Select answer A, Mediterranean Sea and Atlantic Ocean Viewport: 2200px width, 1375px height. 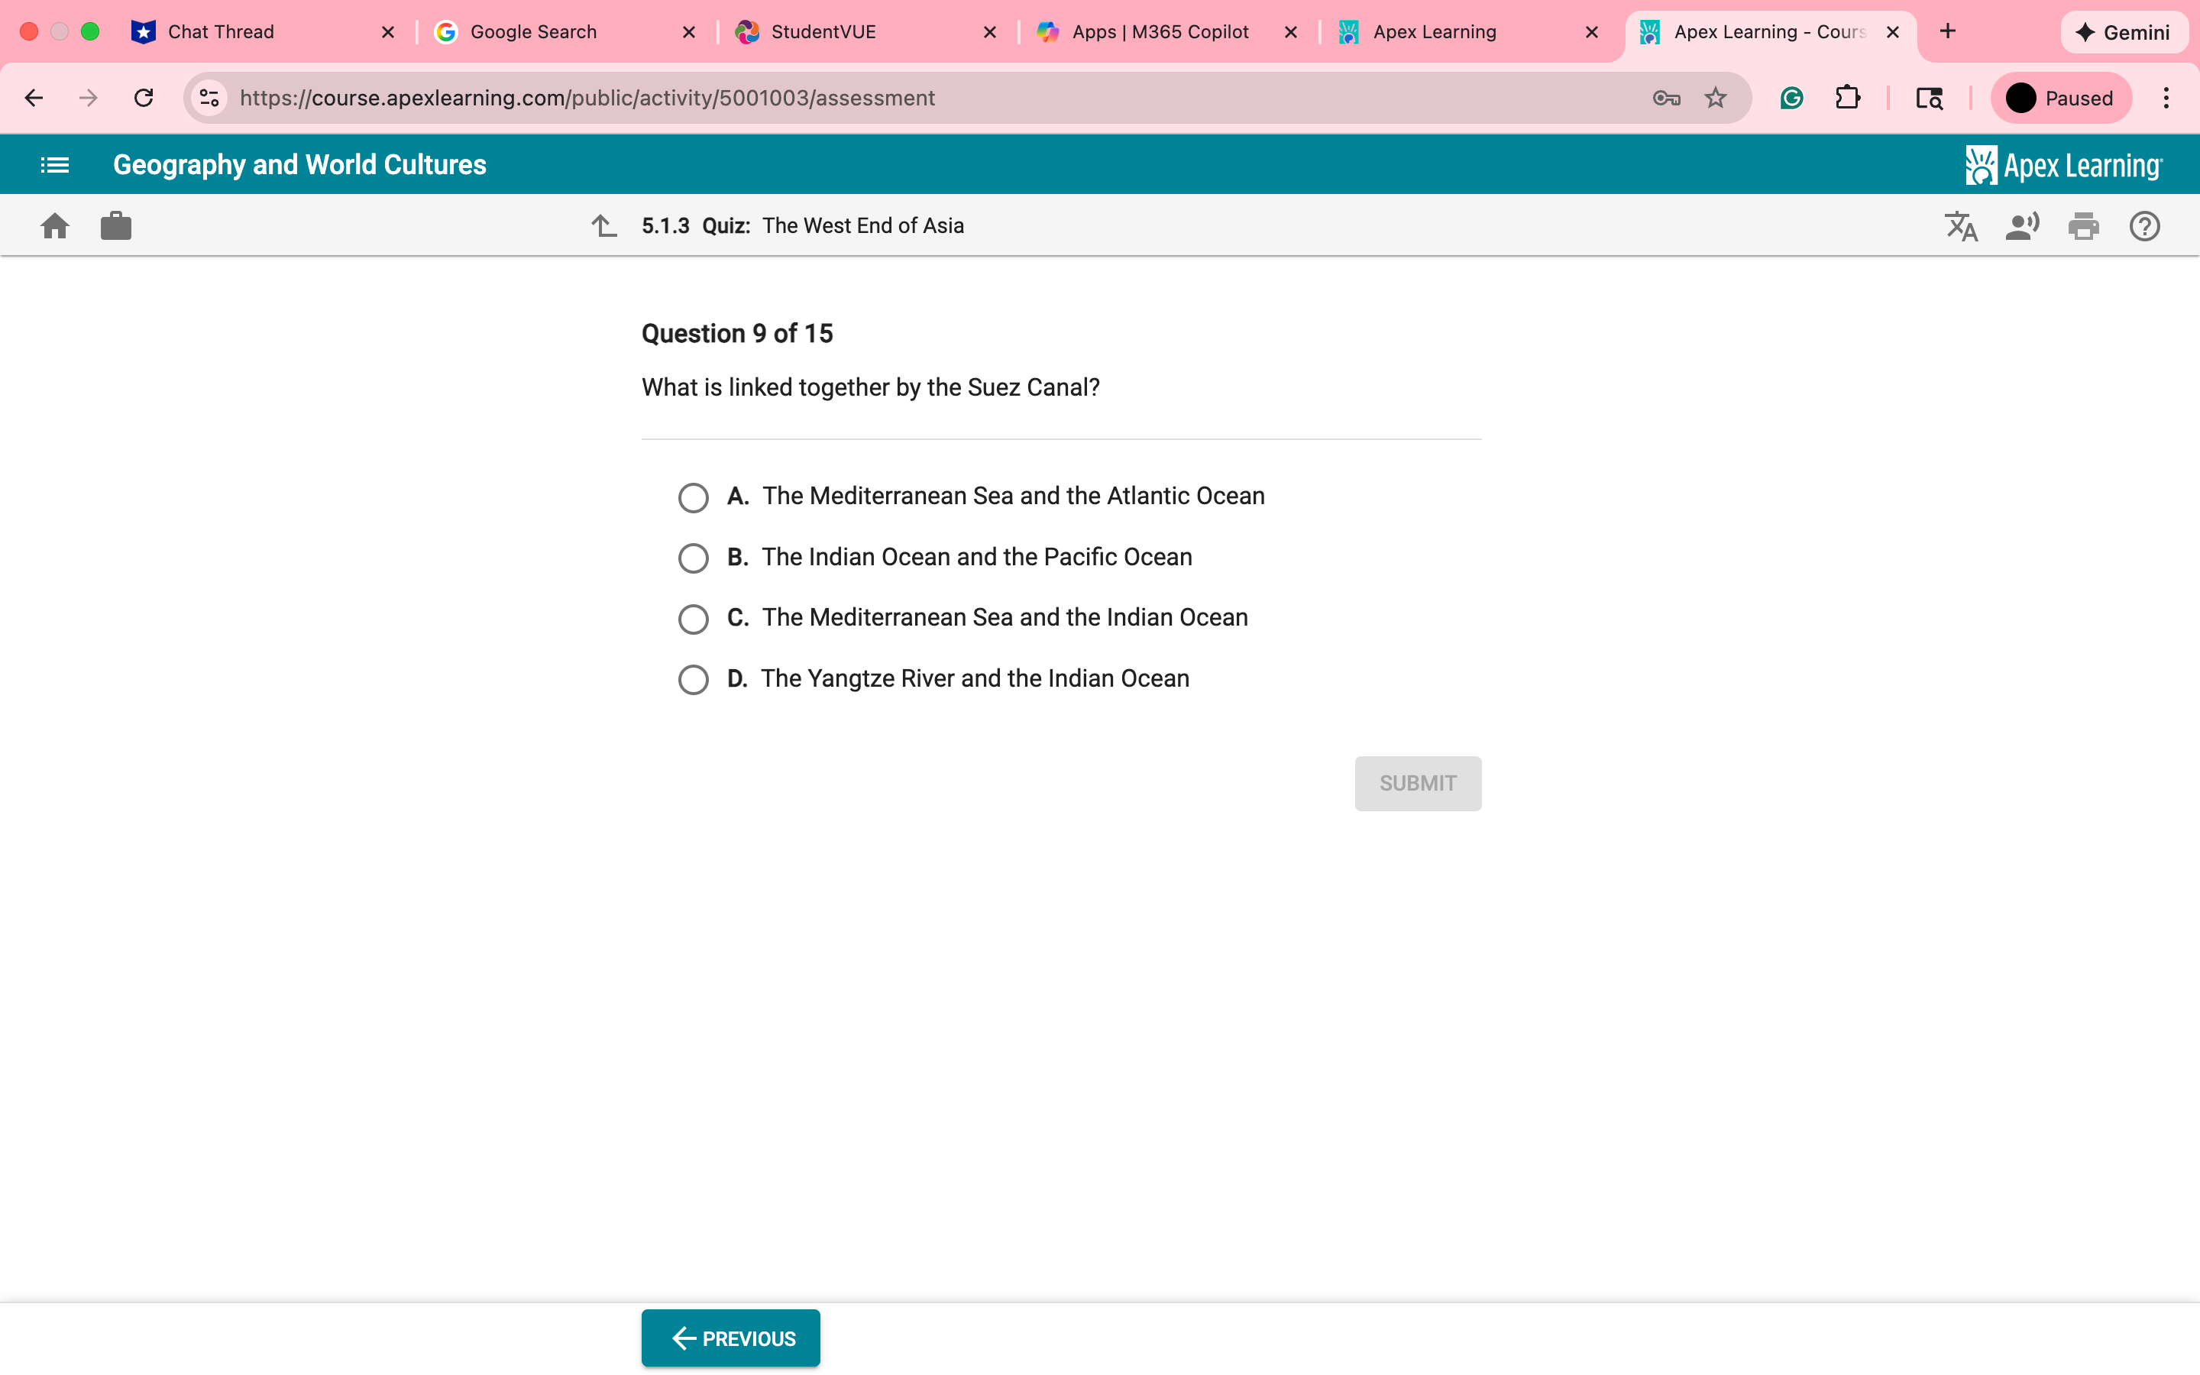694,497
